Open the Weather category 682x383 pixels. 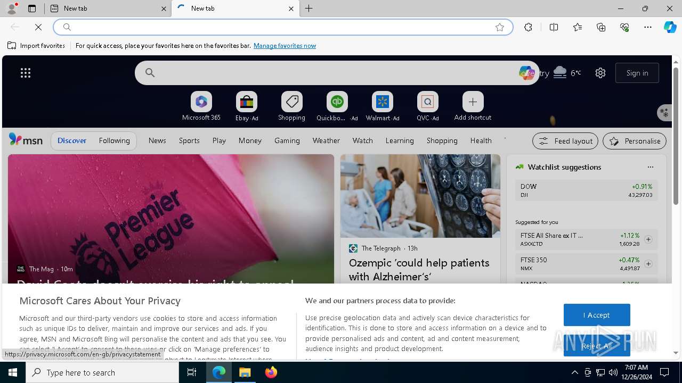326,140
